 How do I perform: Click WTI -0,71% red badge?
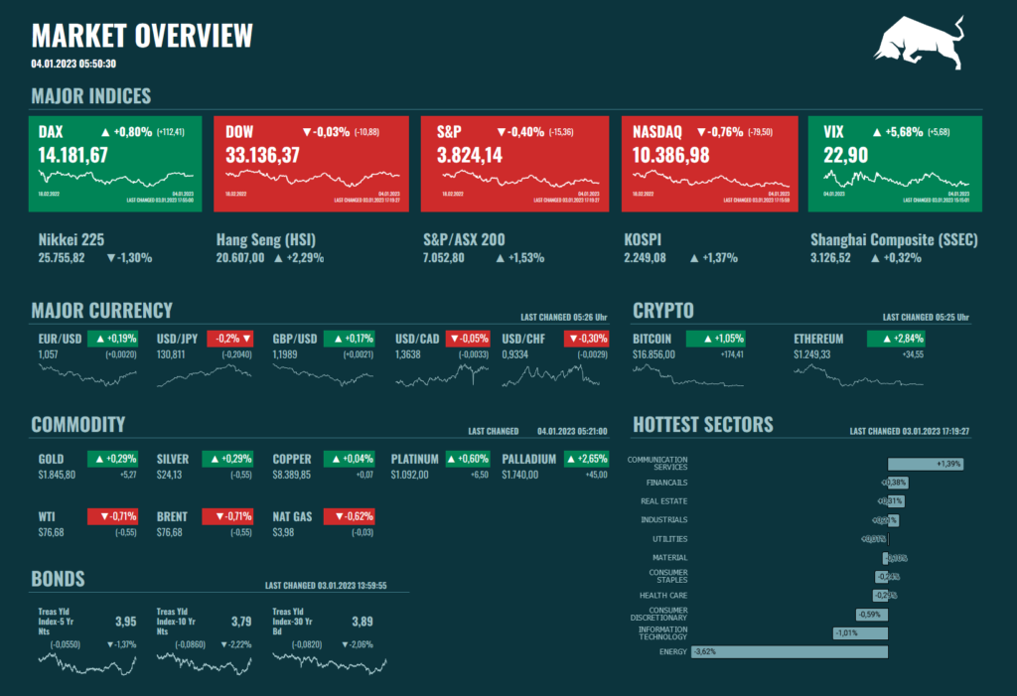(112, 517)
